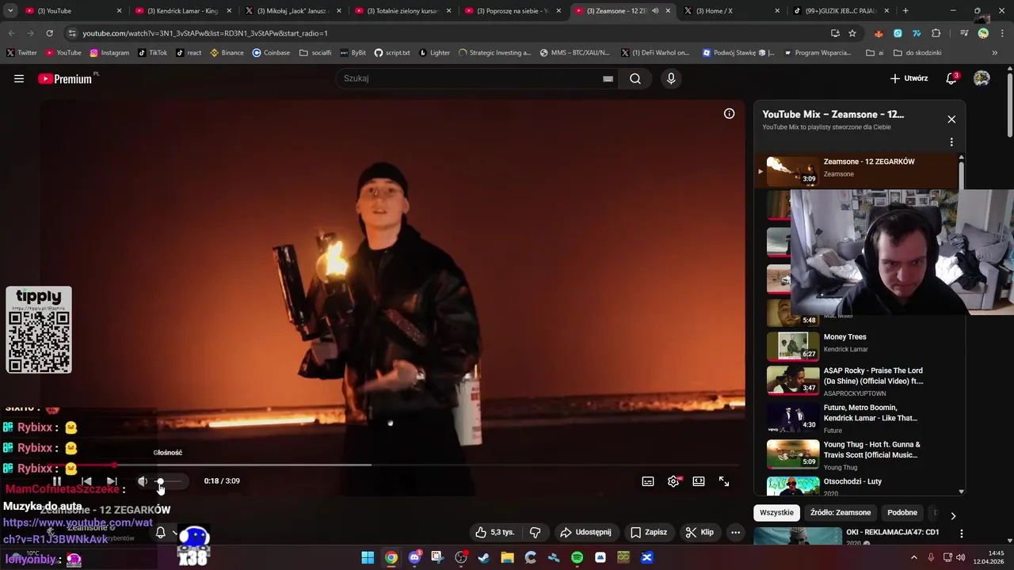Viewport: 1014px width, 570px height.
Task: Select Zeamsone - 12 ZEGARKÓW in playlist
Action: pyautogui.click(x=858, y=169)
